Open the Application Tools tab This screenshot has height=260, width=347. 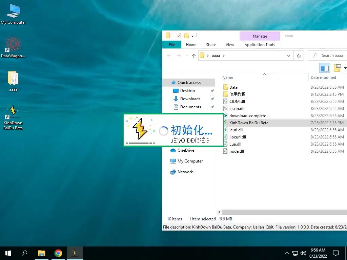(x=260, y=45)
